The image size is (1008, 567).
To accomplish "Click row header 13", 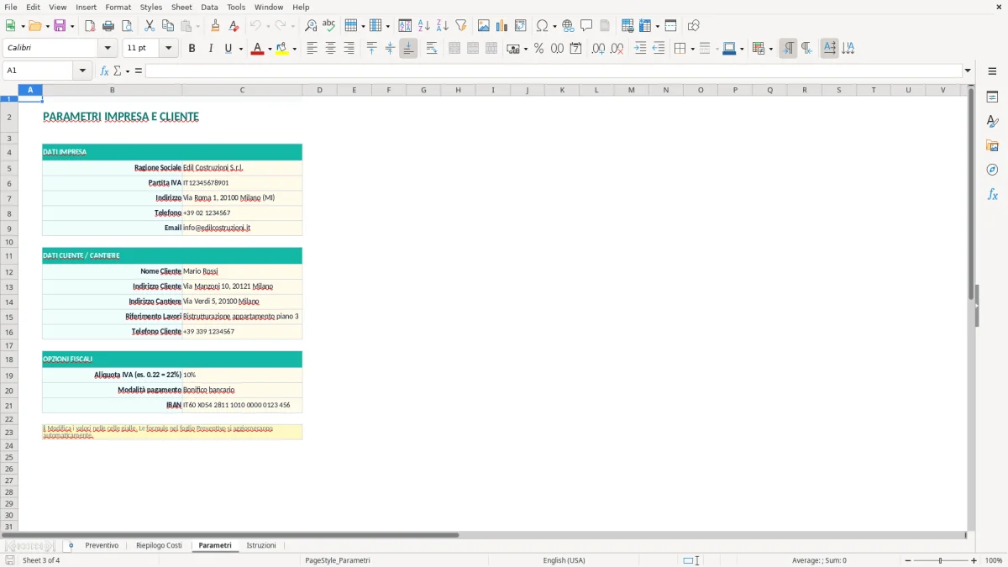I will point(9,286).
